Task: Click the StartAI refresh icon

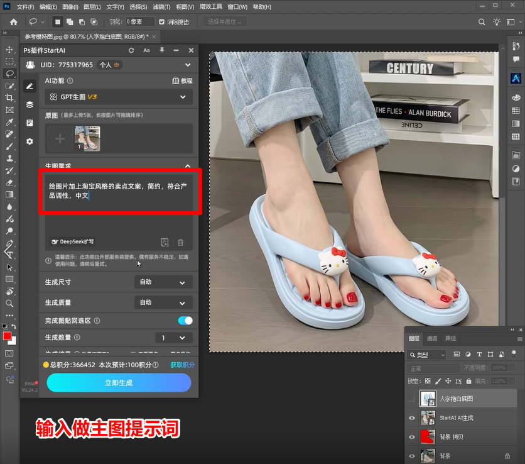Action: (131, 50)
